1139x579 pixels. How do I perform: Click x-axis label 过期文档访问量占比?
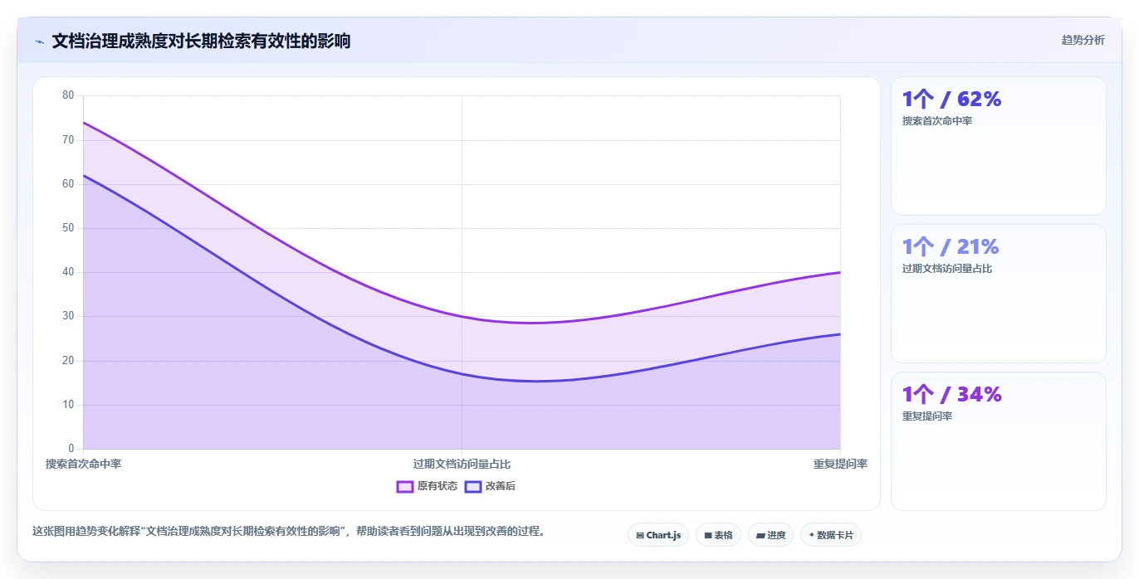click(462, 464)
